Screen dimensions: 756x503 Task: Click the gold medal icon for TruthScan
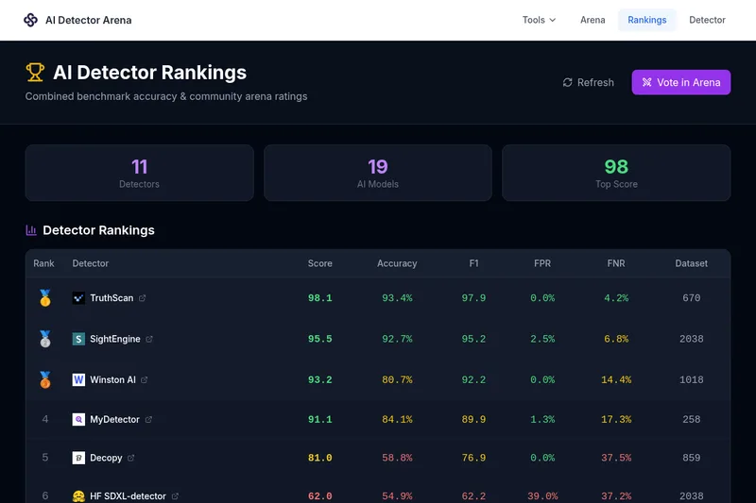[44, 298]
